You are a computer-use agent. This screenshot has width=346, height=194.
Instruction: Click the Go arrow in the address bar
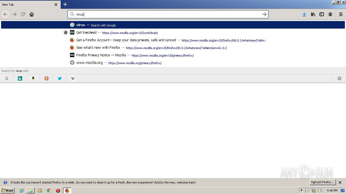point(264,14)
